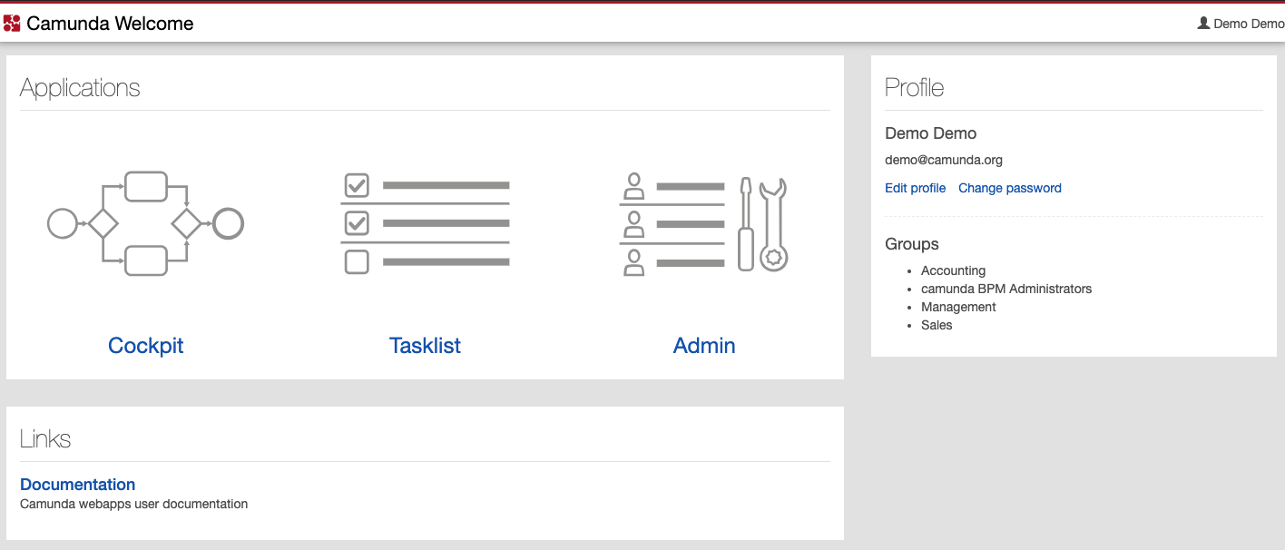The height and width of the screenshot is (550, 1285).
Task: Click the top checked box in Tasklist icon
Action: click(x=357, y=185)
